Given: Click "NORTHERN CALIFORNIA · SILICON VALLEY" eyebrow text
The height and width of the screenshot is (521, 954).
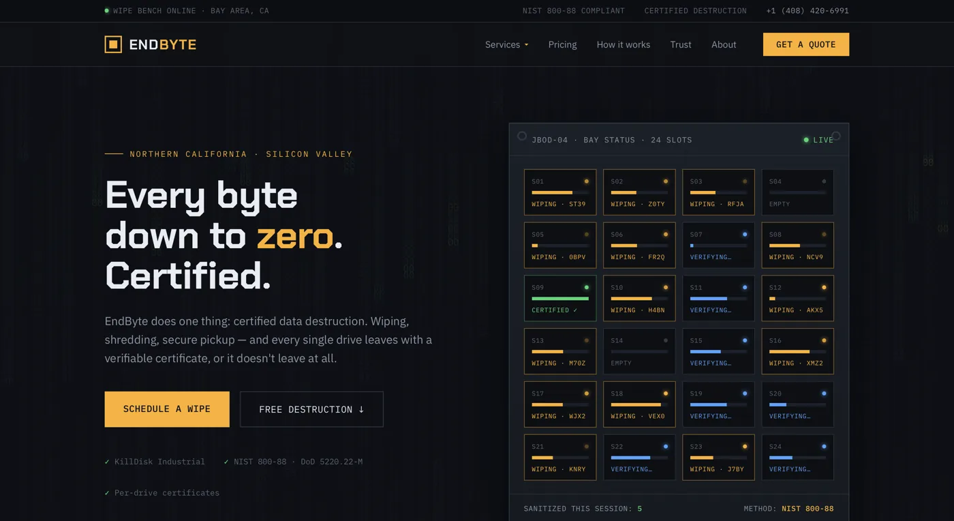Looking at the screenshot, I should click(241, 154).
